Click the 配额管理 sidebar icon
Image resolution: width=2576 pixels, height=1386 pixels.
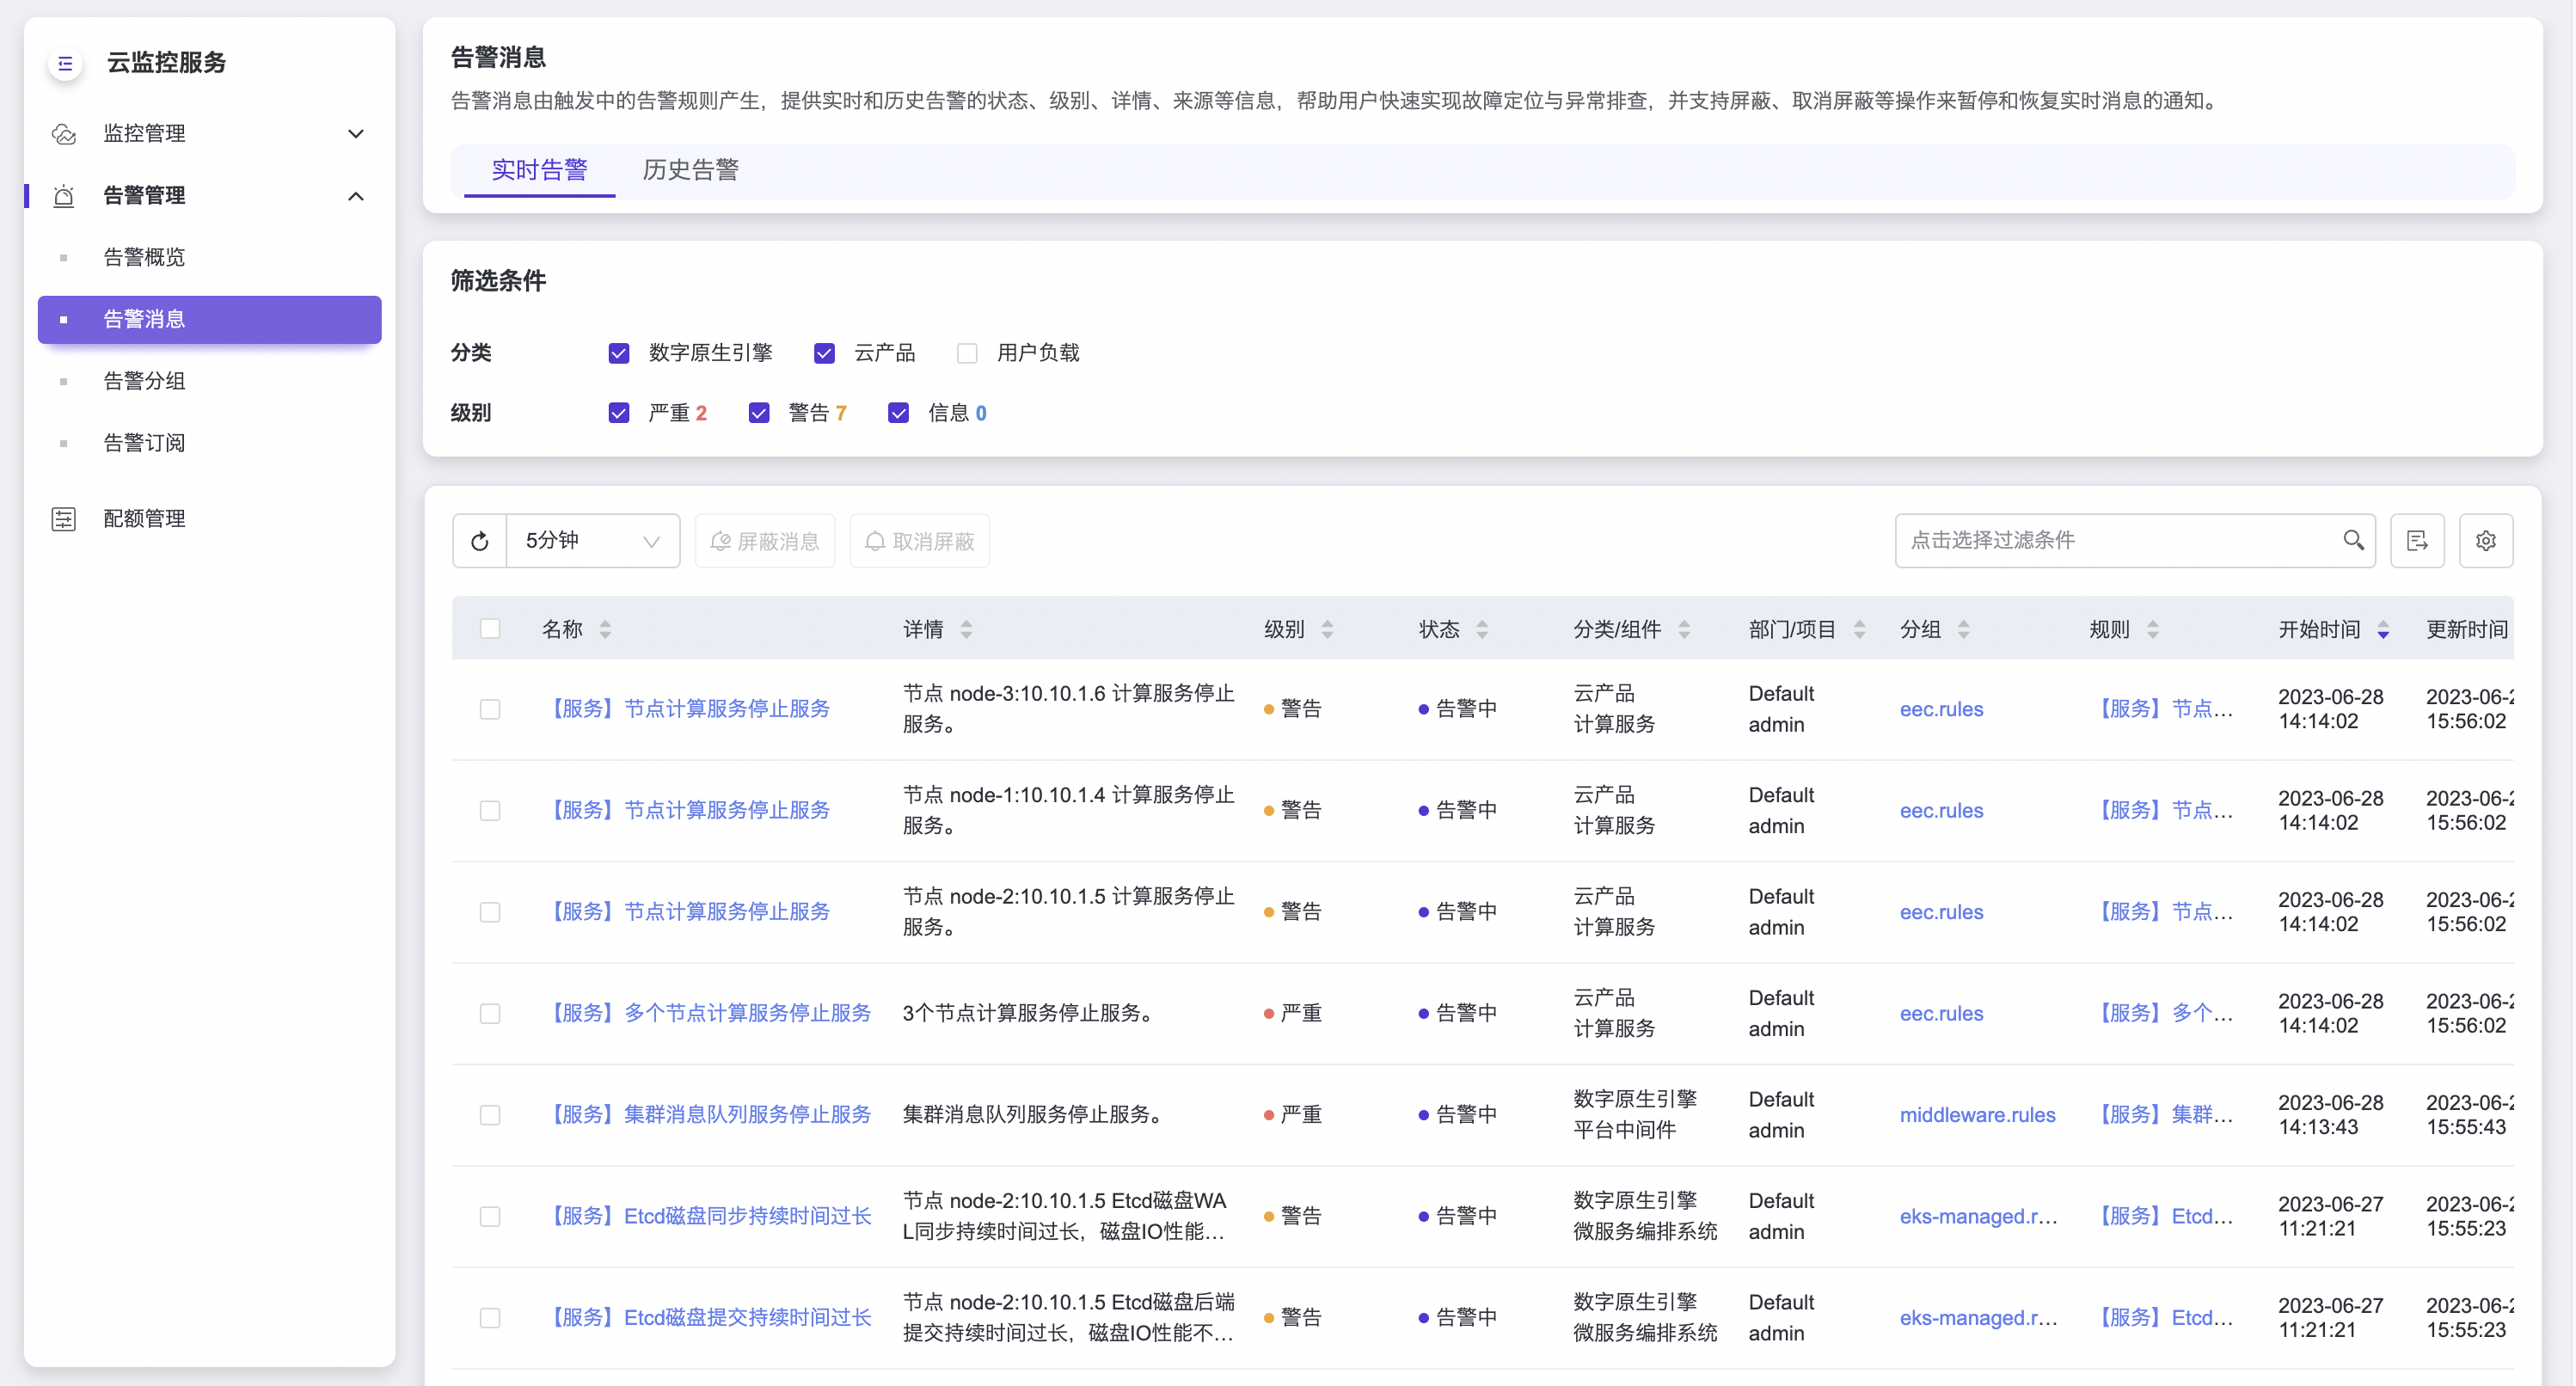[64, 518]
